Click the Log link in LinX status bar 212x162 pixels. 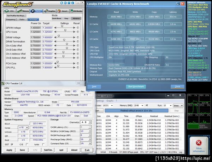(x=181, y=152)
